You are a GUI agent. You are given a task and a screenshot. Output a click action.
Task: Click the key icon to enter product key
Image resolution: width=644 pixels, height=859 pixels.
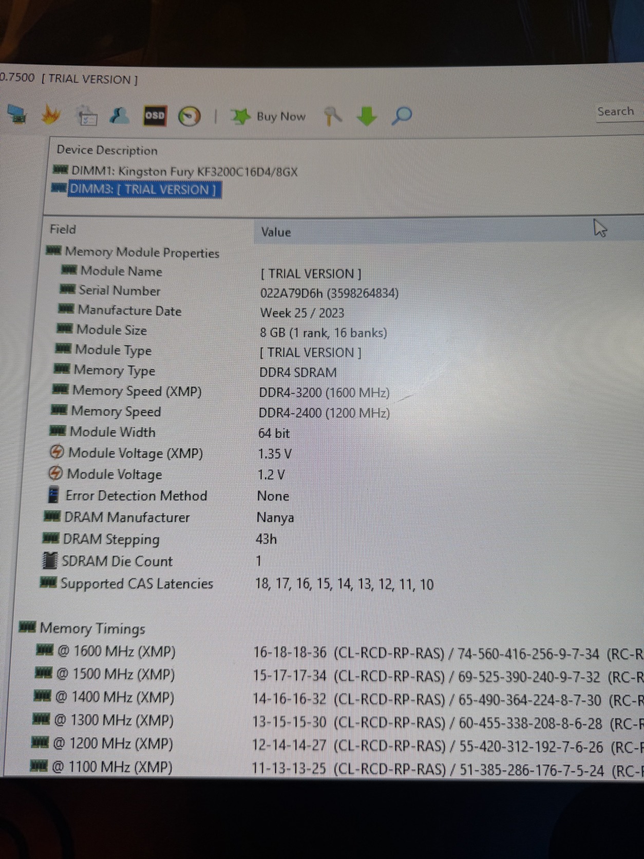point(333,116)
